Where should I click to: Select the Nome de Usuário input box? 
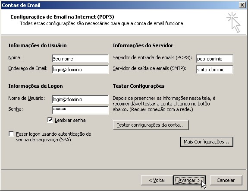coord(80,99)
